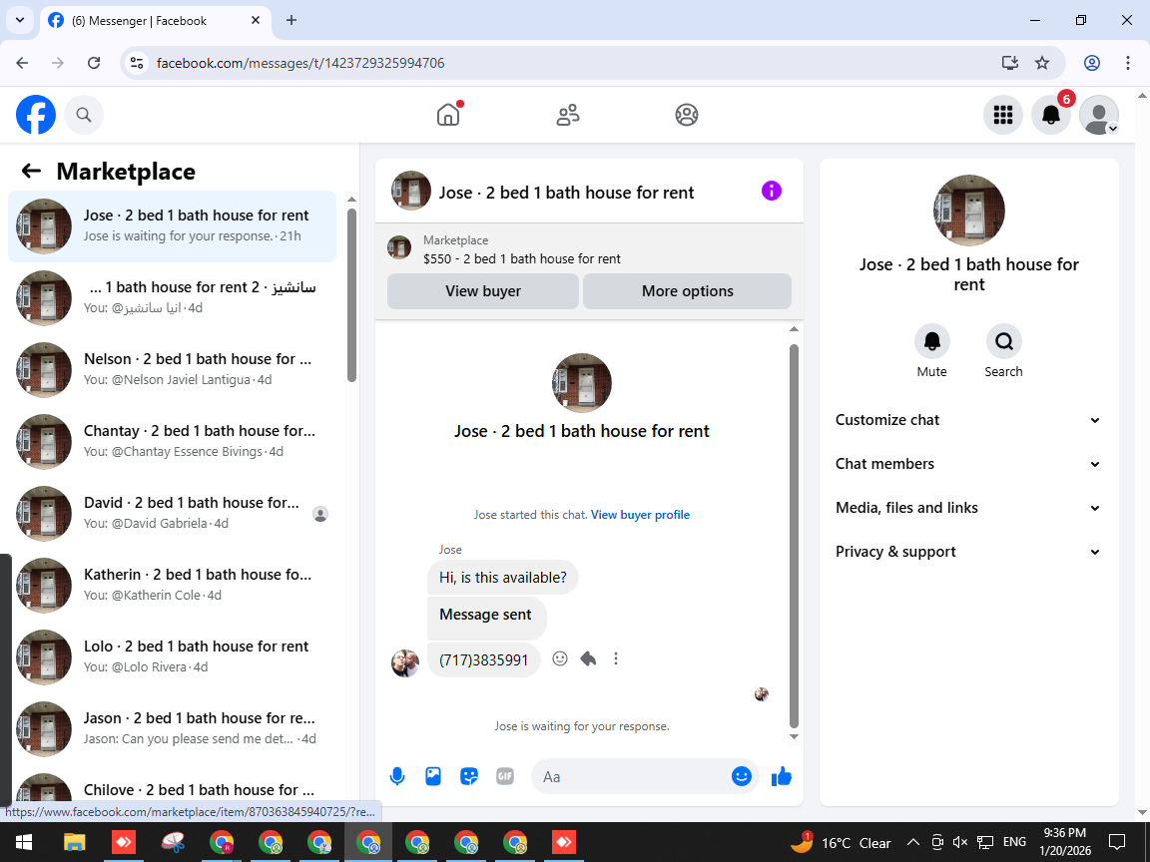Open the notifications bell with 6 badge
The width and height of the screenshot is (1150, 862).
click(1051, 115)
